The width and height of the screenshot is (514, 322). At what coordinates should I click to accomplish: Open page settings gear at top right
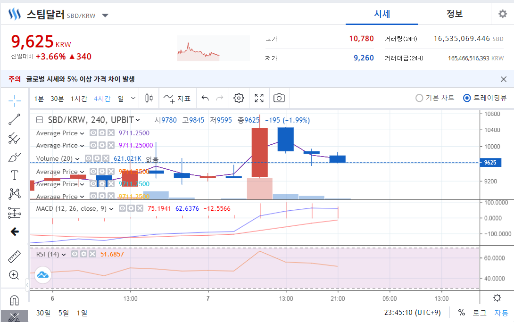(503, 14)
